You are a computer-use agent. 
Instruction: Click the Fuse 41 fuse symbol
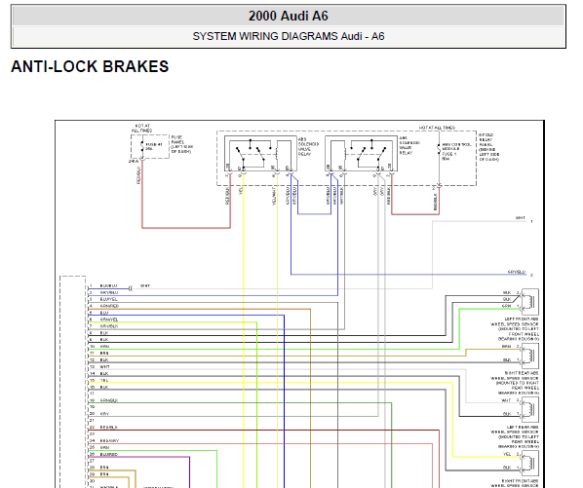pos(142,146)
